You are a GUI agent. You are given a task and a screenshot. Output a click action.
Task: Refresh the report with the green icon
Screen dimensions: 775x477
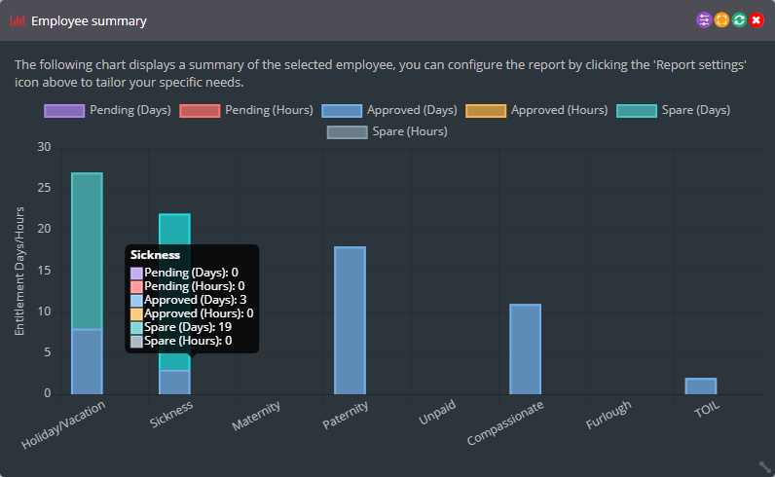[x=739, y=20]
